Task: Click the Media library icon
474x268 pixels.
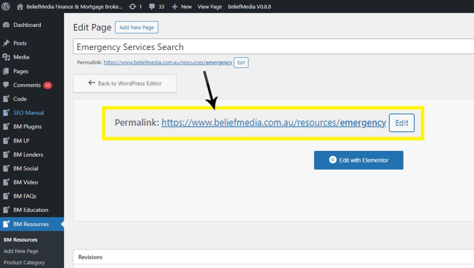Action: [x=6, y=57]
